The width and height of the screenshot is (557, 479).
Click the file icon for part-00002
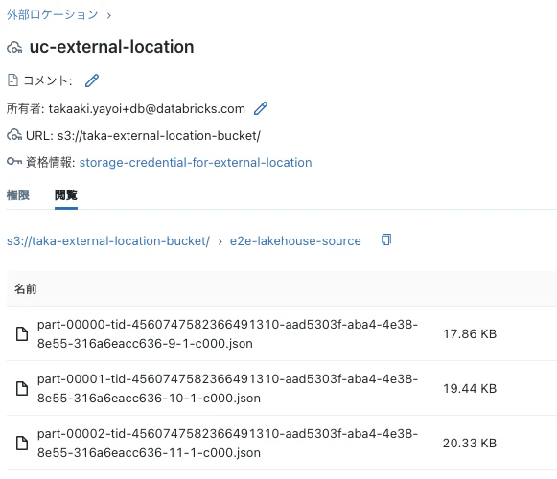22,444
